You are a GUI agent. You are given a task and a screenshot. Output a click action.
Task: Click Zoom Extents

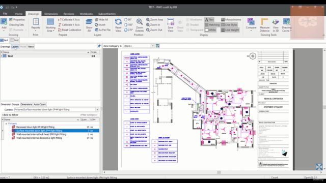140,25
